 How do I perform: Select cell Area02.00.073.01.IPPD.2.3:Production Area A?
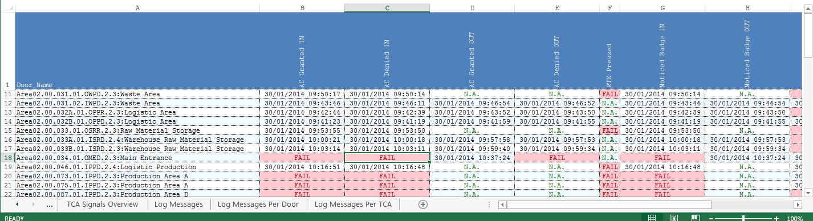click(137, 176)
